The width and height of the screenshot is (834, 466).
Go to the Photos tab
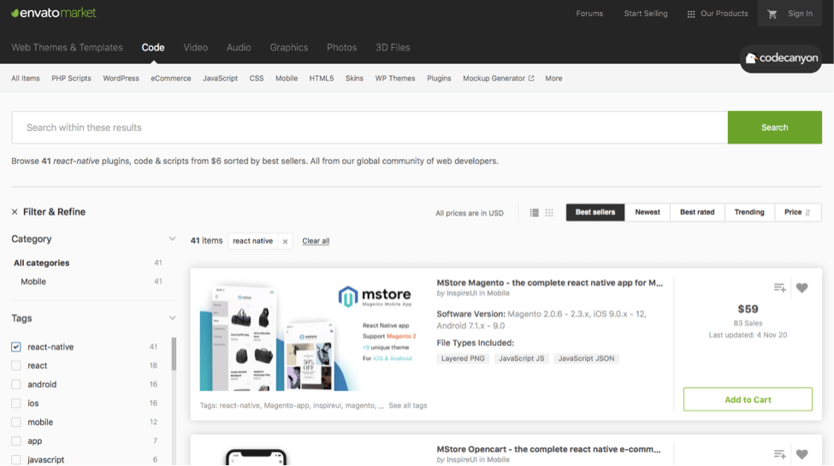point(341,47)
